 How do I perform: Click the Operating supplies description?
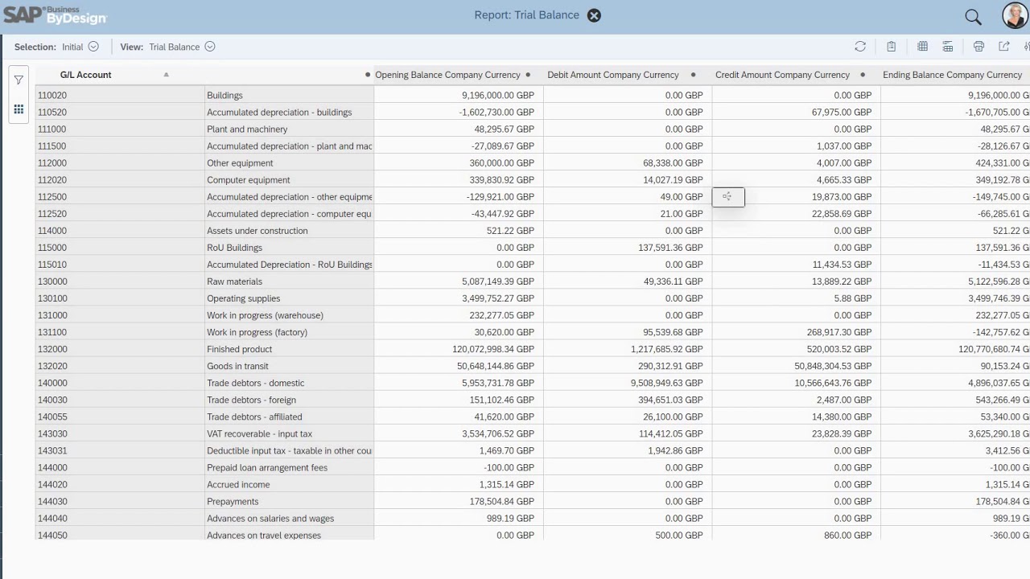[243, 298]
